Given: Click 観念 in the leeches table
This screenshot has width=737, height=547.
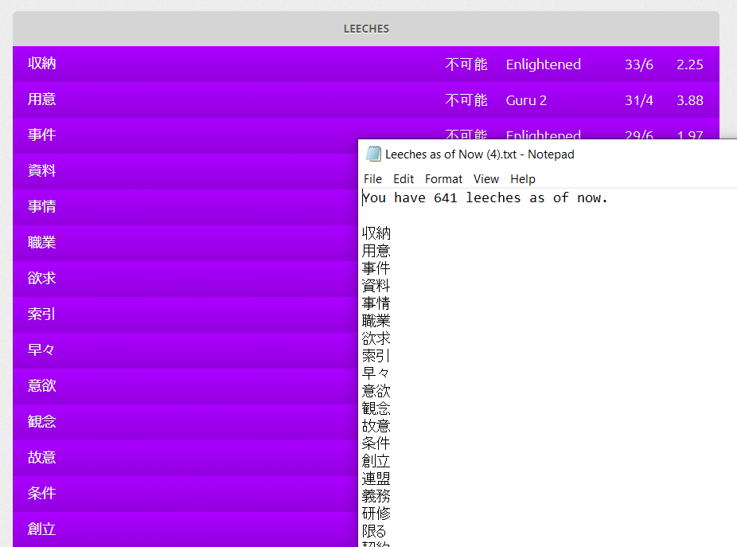Looking at the screenshot, I should pos(42,421).
